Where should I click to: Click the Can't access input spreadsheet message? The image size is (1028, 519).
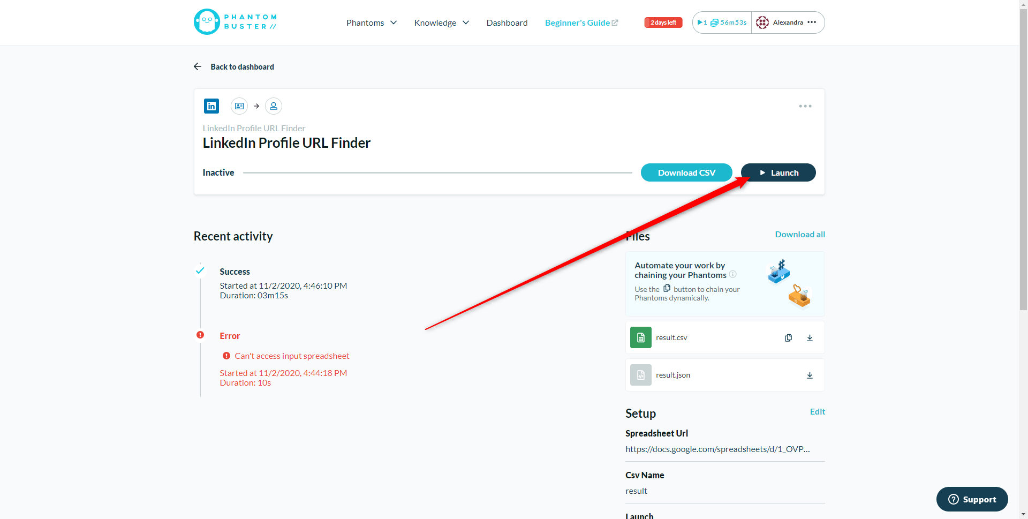(292, 356)
